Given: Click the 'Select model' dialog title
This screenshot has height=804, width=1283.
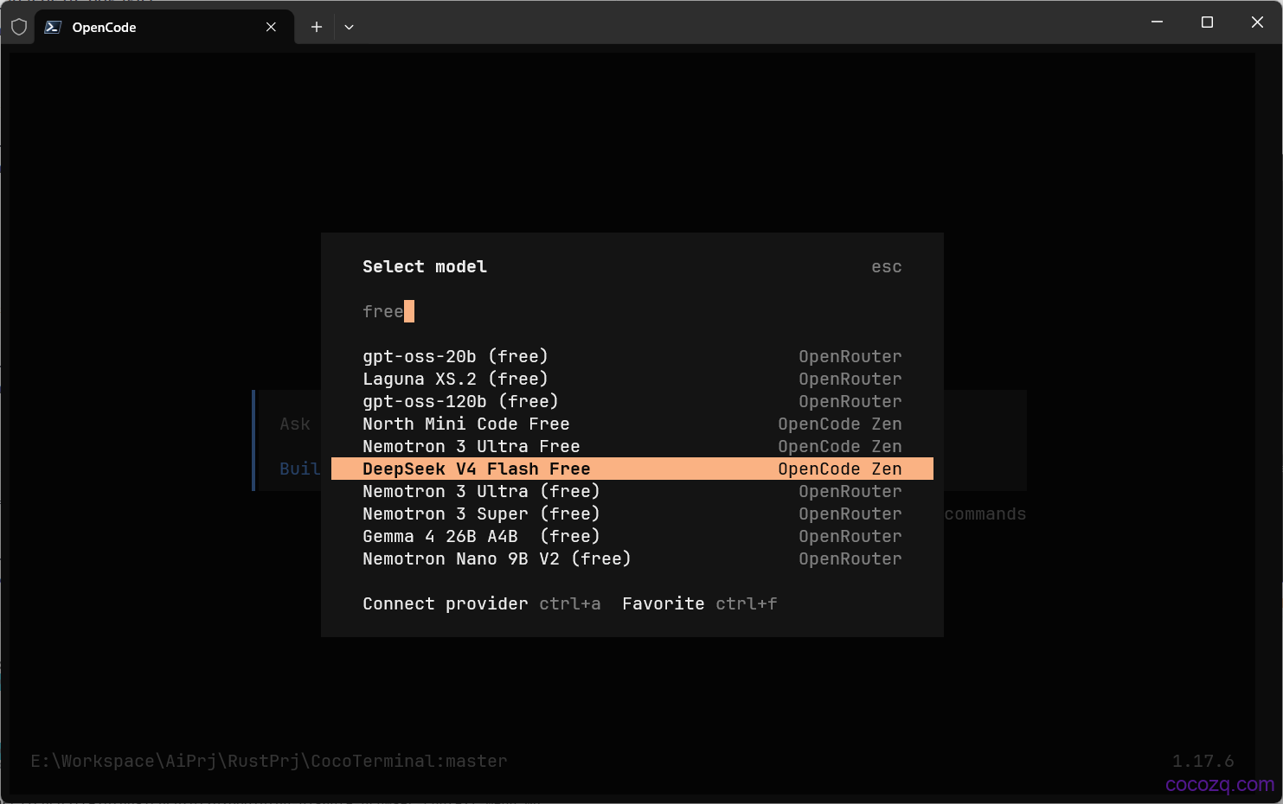Looking at the screenshot, I should [425, 267].
